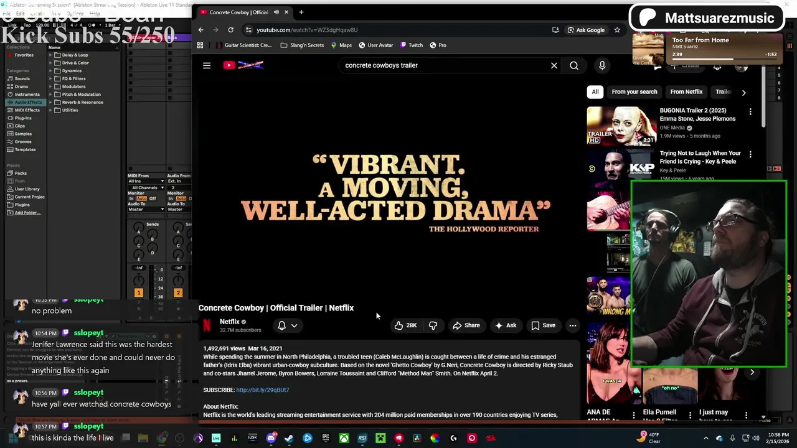Open BUGONIA Trailer 2 thumbnail
This screenshot has height=448, width=797.
point(621,126)
